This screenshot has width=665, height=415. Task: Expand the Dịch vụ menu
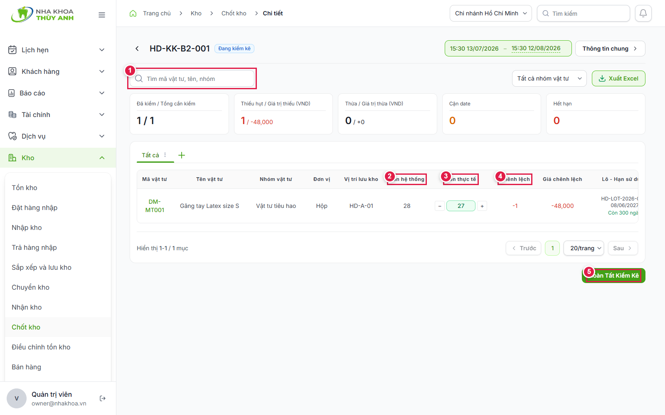tap(58, 136)
